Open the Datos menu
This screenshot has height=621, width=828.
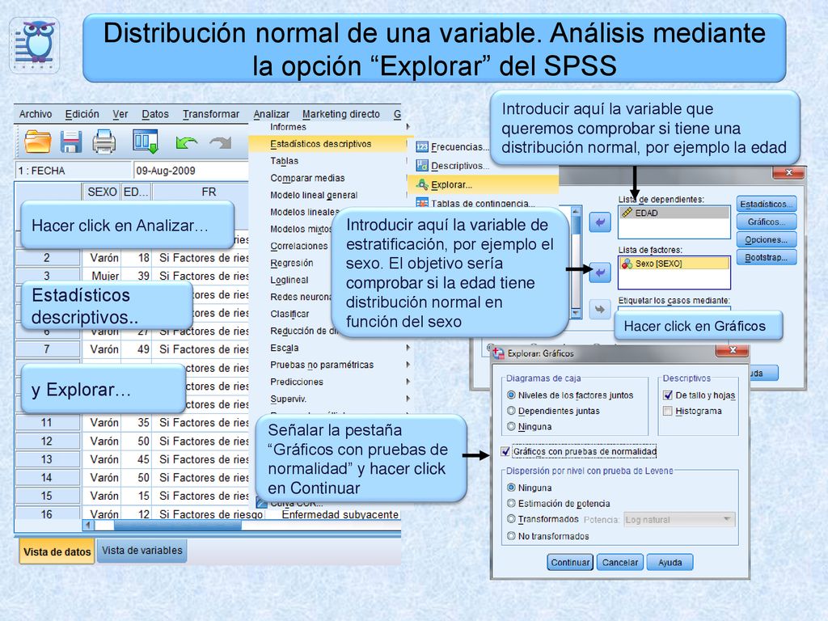point(155,114)
